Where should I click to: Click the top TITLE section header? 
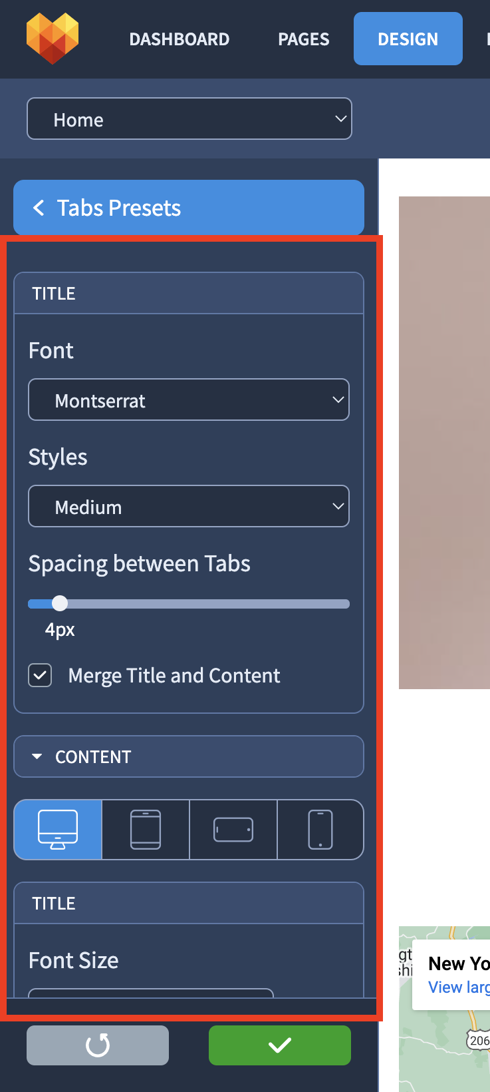pos(189,293)
